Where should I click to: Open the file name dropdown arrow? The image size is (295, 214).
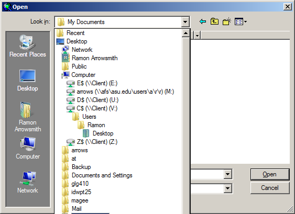(x=227, y=174)
